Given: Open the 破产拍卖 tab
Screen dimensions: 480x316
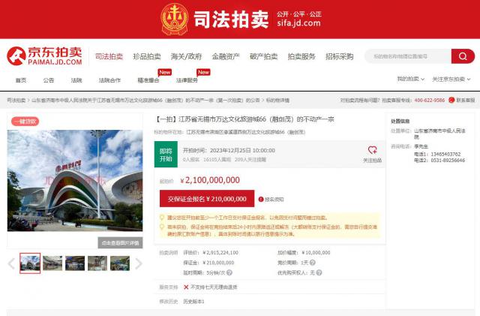Looking at the screenshot, I should tap(263, 56).
